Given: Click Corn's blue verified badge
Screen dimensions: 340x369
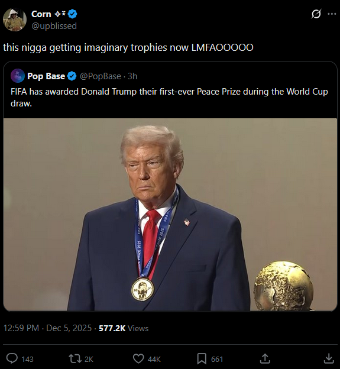Looking at the screenshot, I should 73,14.
